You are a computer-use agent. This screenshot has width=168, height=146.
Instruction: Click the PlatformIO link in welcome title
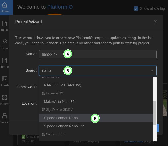pos(60,7)
